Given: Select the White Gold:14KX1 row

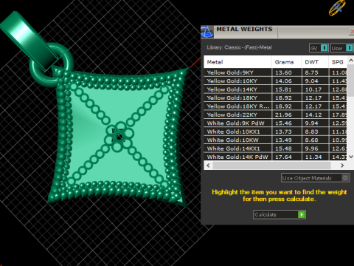Looking at the screenshot, I should pyautogui.click(x=275, y=149).
